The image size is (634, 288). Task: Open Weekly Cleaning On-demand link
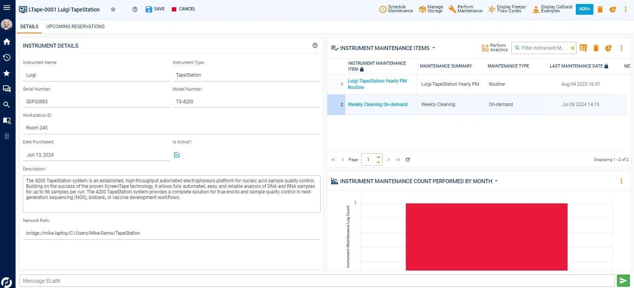[378, 104]
